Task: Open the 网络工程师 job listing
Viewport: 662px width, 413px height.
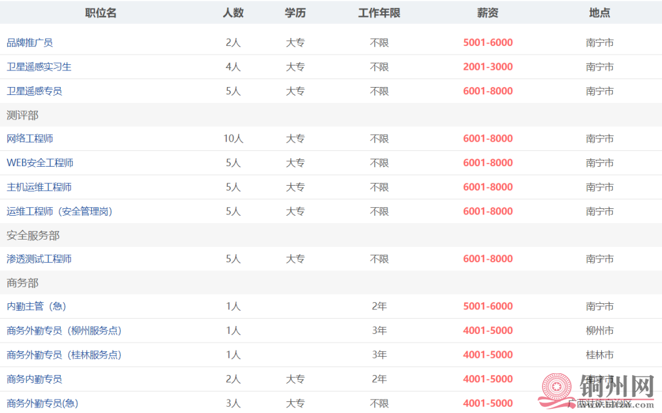Action: (x=29, y=138)
